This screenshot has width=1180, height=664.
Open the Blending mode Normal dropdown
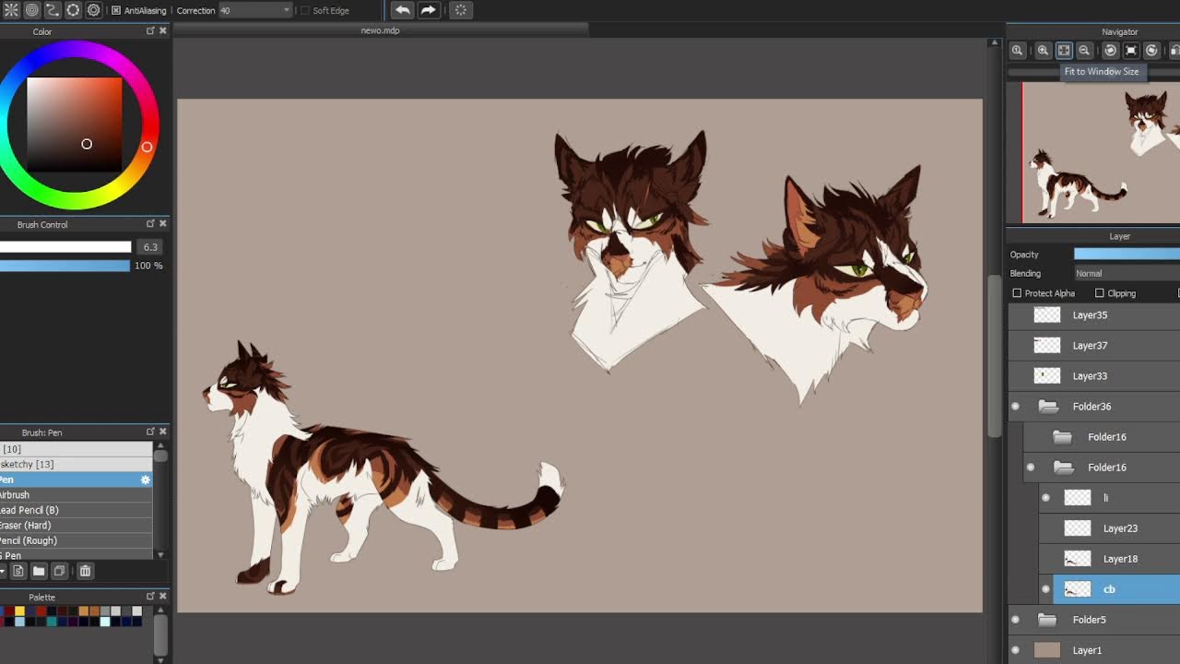(x=1127, y=273)
